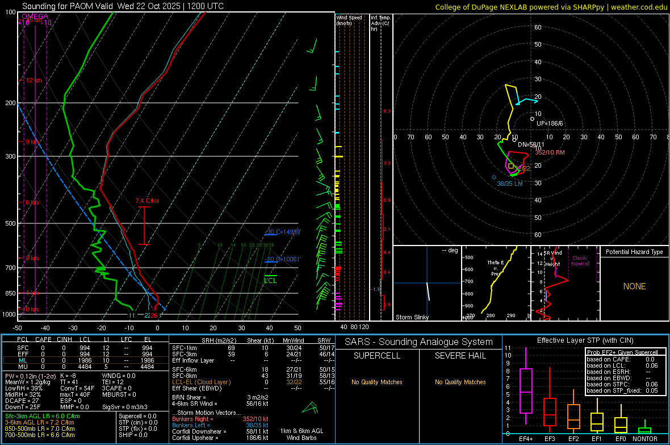670x445 pixels.
Task: Click the ConvT = 54F value
Action: click(x=77, y=388)
